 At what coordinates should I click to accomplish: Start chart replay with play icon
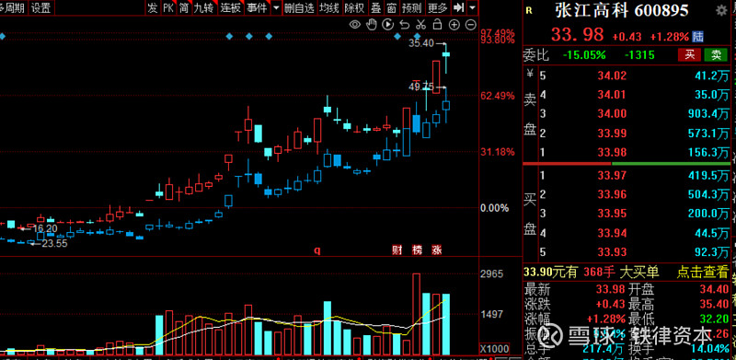coord(387,25)
